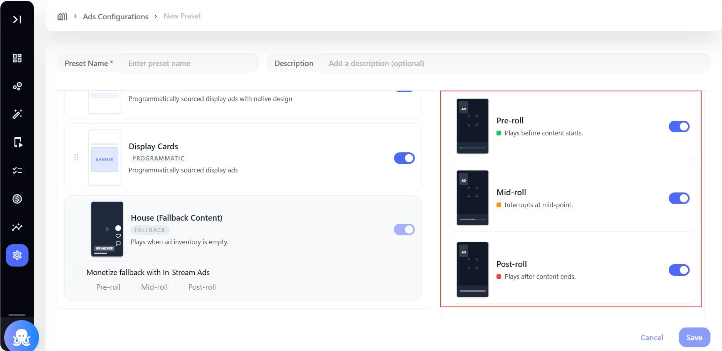Screen dimensions: 722x351
Task: Turn off the Display Cards toggle
Action: (404, 158)
